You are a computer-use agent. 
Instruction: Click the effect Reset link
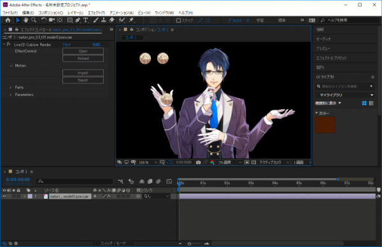pos(66,44)
